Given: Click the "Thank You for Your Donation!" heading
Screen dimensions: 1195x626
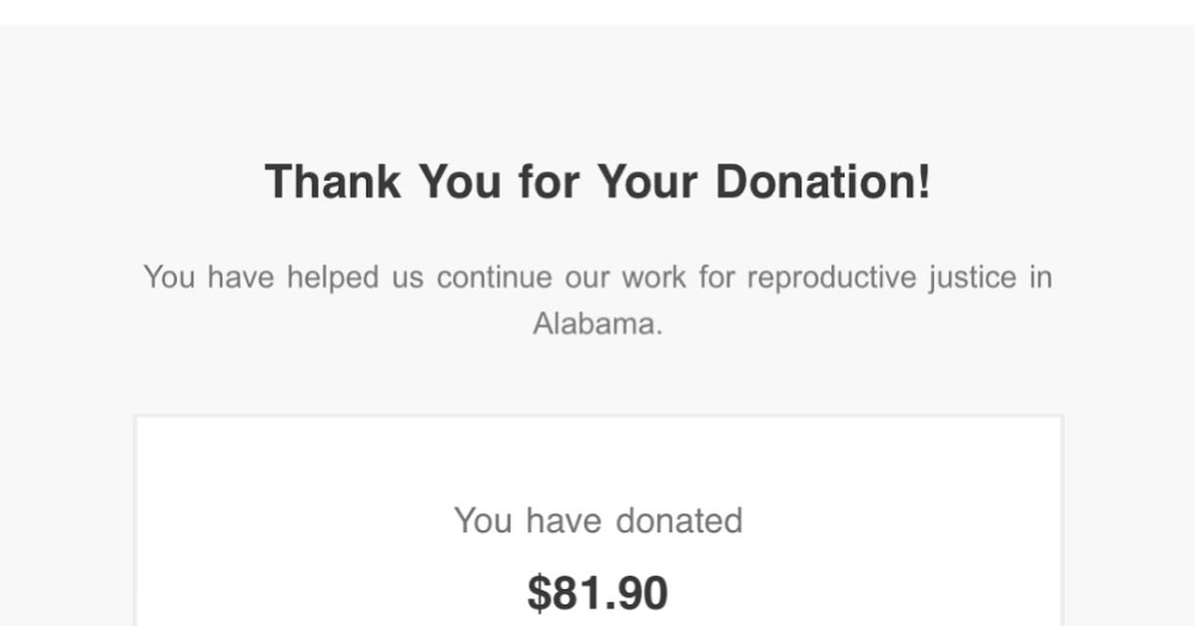Looking at the screenshot, I should tap(597, 182).
